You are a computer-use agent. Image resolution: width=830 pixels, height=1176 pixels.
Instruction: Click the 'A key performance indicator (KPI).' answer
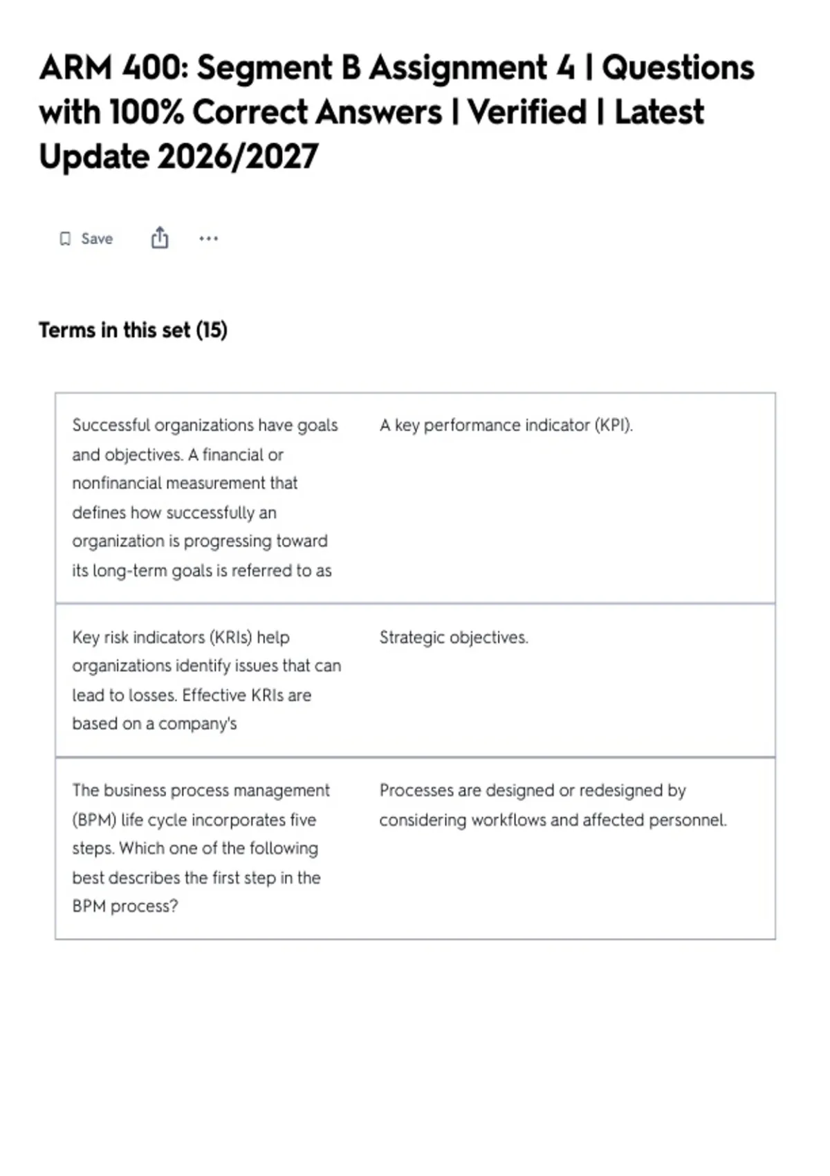[506, 425]
